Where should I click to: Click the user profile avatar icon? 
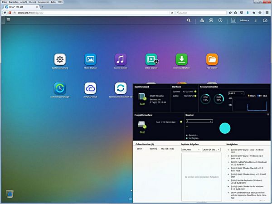click(x=233, y=20)
